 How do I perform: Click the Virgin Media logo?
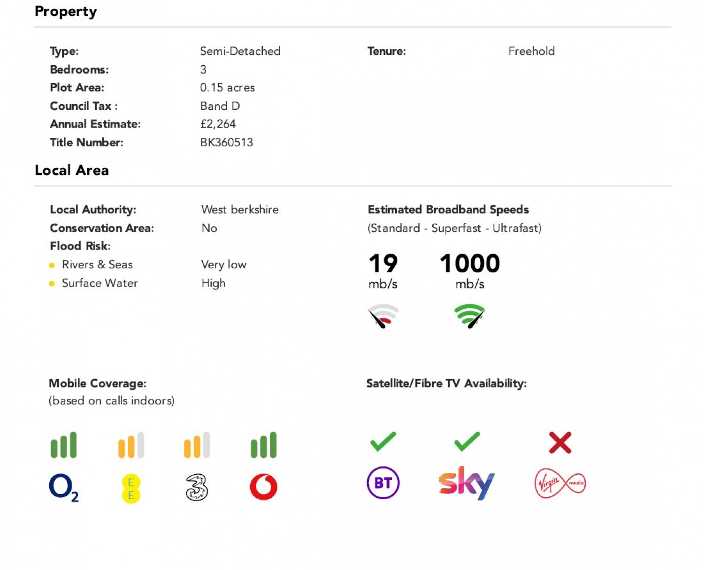(x=560, y=483)
